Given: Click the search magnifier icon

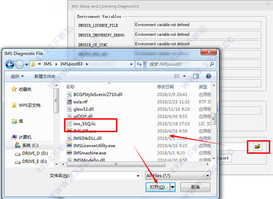Looking at the screenshot, I should [212, 65].
